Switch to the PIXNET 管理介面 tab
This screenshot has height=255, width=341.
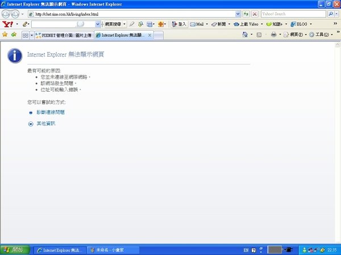pos(64,35)
